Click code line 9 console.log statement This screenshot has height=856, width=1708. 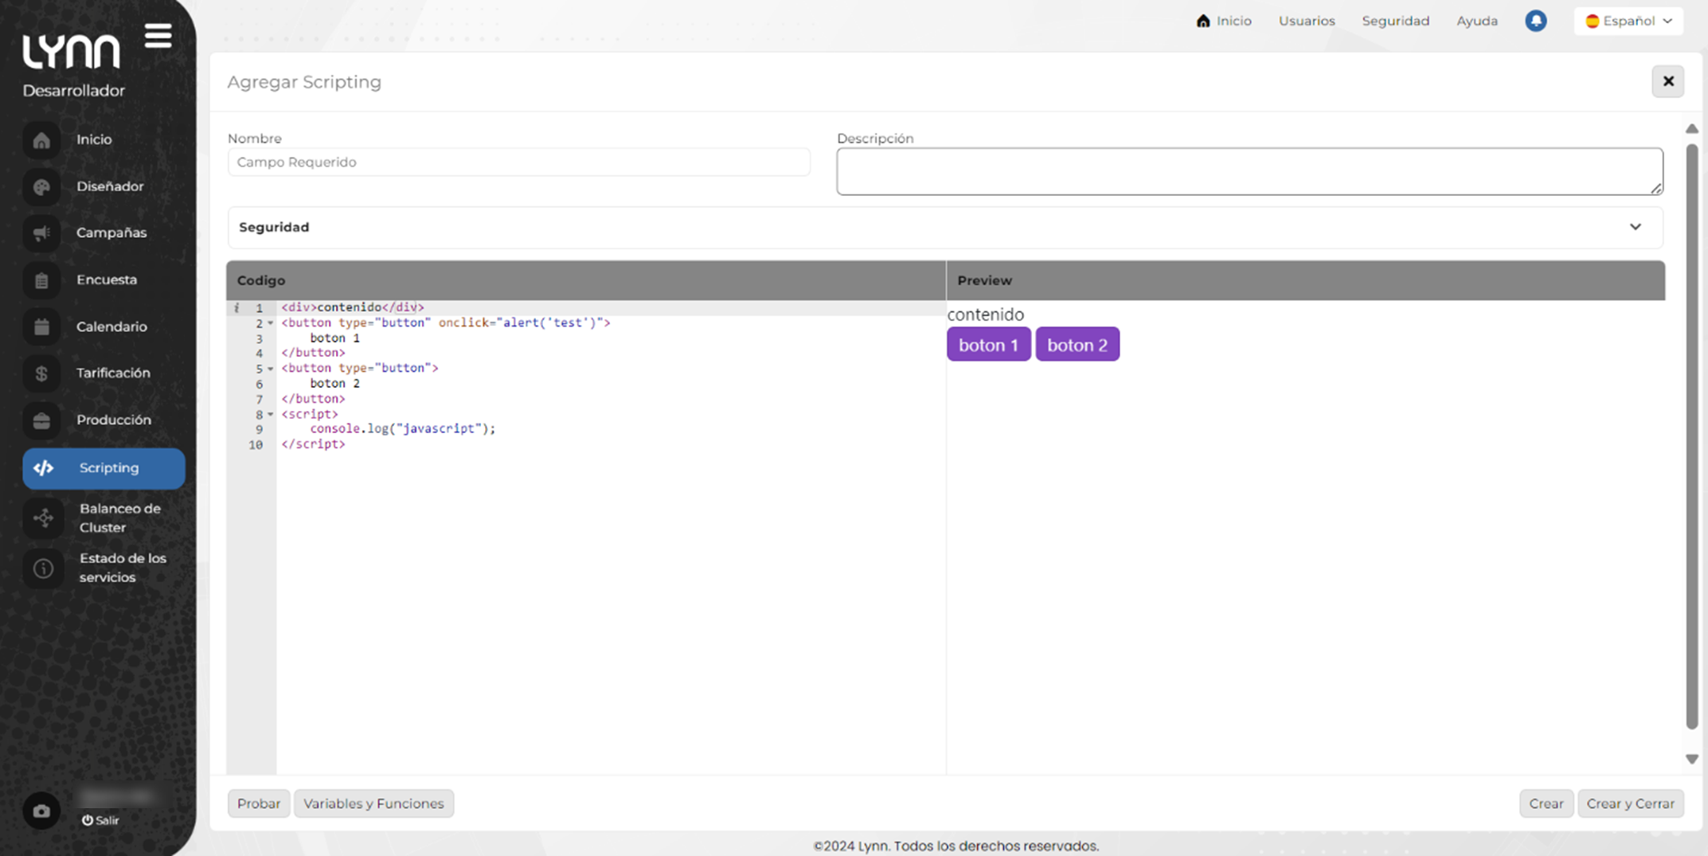tap(403, 428)
